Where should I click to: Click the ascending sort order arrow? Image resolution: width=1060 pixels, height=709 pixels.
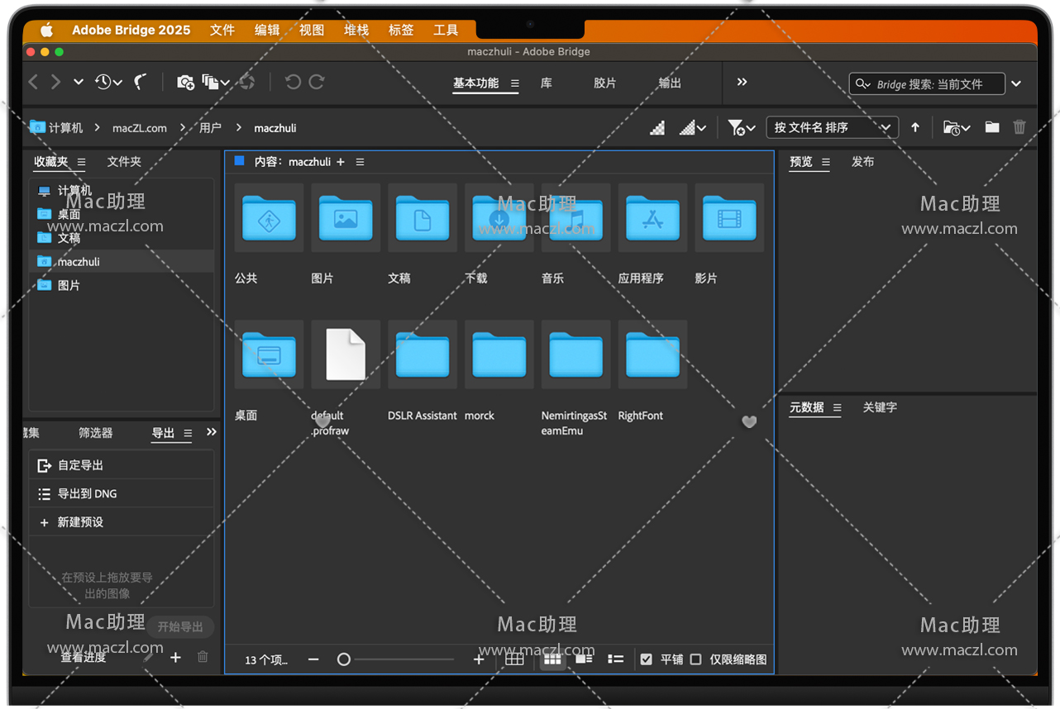(915, 127)
